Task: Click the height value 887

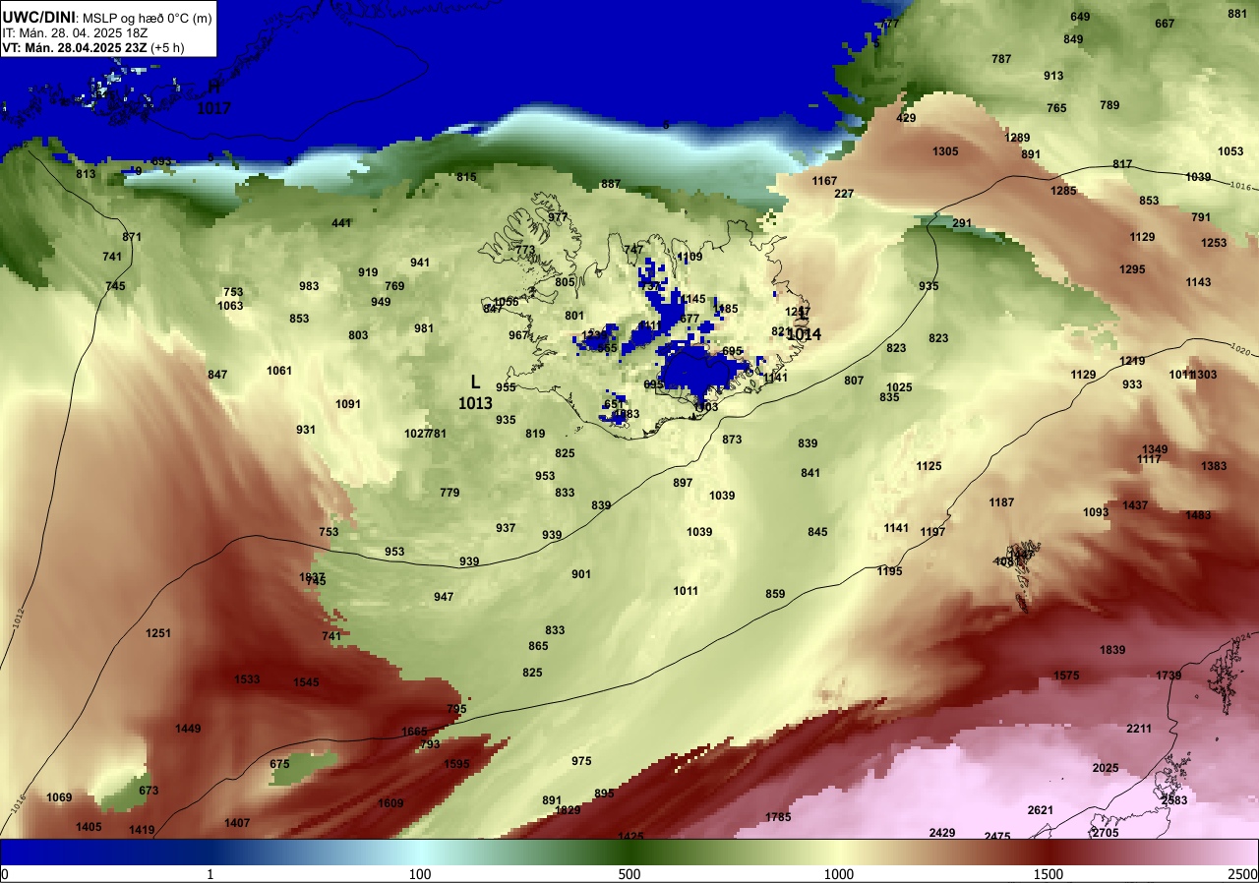Action: 611,184
